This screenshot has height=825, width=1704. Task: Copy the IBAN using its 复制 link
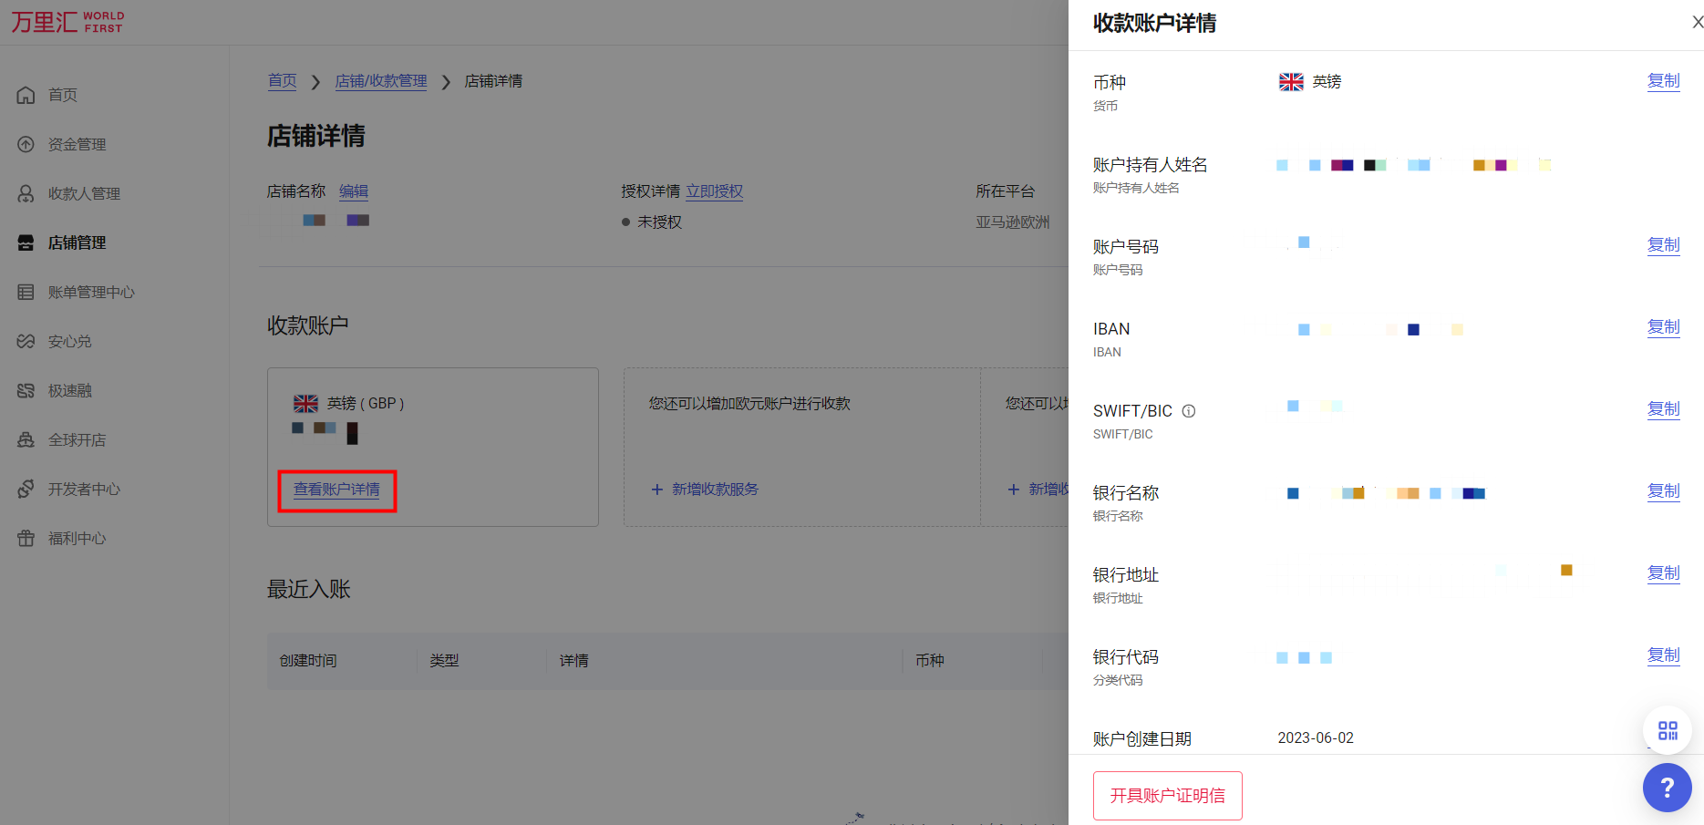pos(1663,326)
